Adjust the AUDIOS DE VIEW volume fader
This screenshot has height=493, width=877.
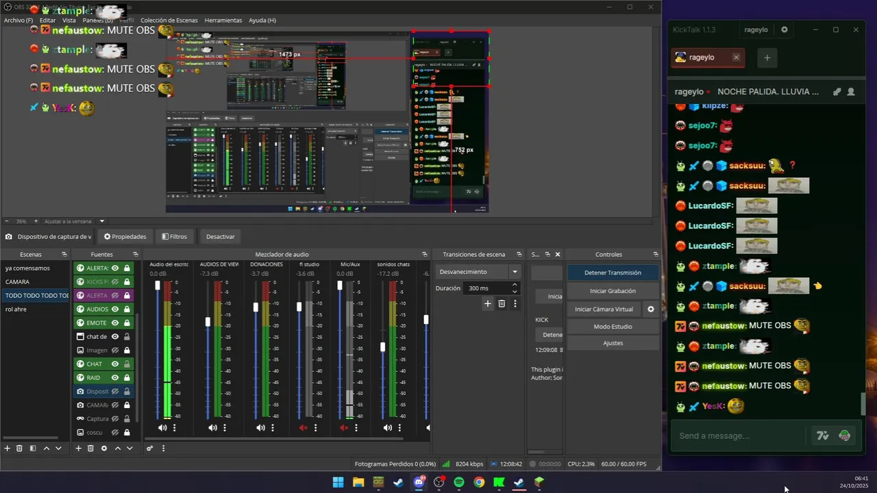[208, 322]
